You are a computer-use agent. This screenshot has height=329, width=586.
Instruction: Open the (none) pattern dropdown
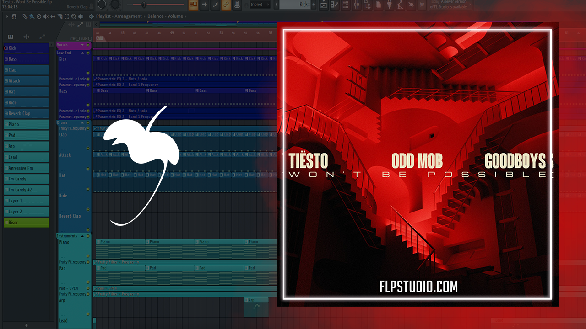(x=259, y=5)
